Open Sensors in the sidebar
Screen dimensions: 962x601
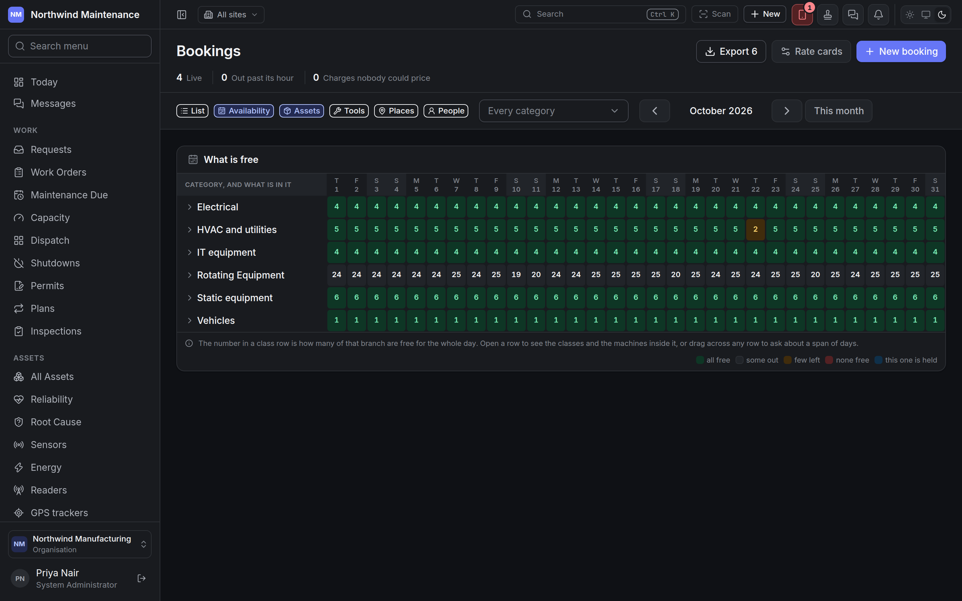[x=79, y=444]
